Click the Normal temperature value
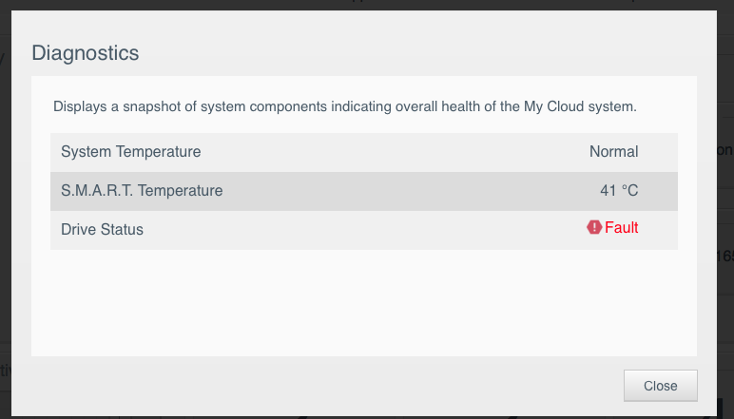734x419 pixels. 613,151
